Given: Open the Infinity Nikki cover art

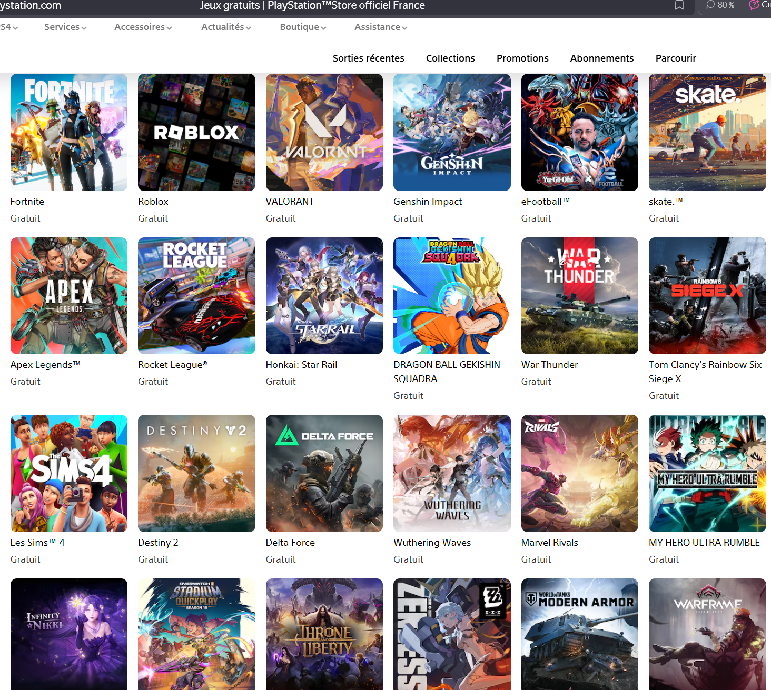Looking at the screenshot, I should pos(69,634).
